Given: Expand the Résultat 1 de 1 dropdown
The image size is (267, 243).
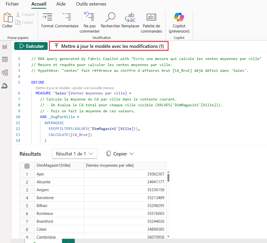Looking at the screenshot, I should pos(75,154).
